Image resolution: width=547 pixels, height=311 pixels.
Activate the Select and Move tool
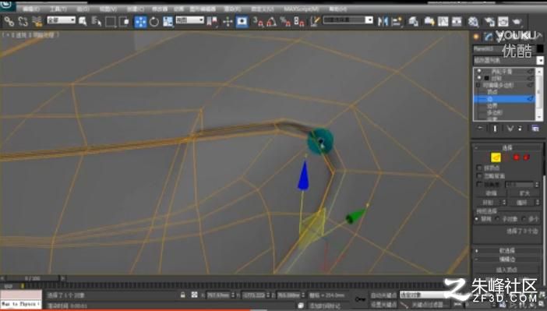pos(140,22)
